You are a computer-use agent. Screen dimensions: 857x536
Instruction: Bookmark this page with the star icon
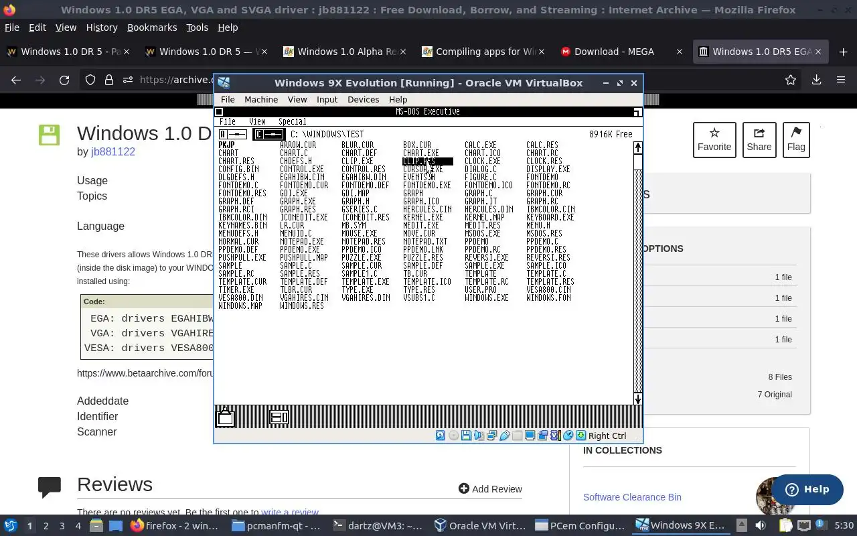click(x=791, y=80)
